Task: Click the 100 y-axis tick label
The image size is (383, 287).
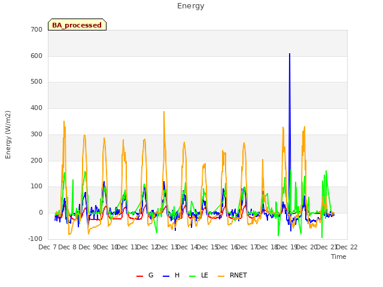Action: pyautogui.click(x=37, y=187)
